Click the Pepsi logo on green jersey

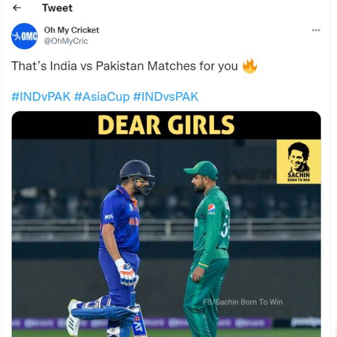coord(211,209)
